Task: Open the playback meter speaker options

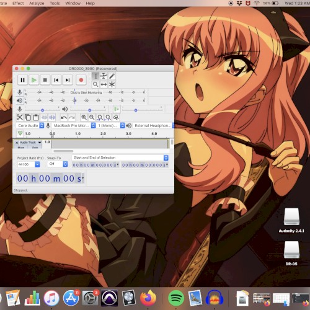Action: [19, 100]
